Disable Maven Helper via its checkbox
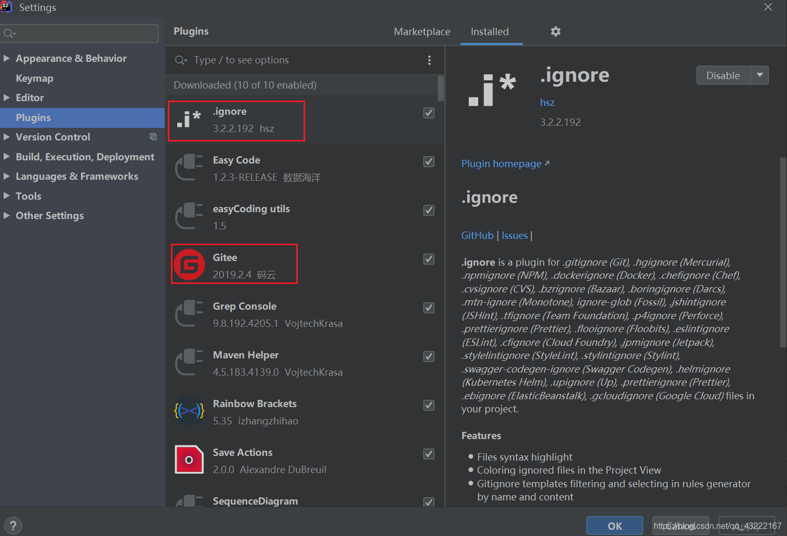 429,356
